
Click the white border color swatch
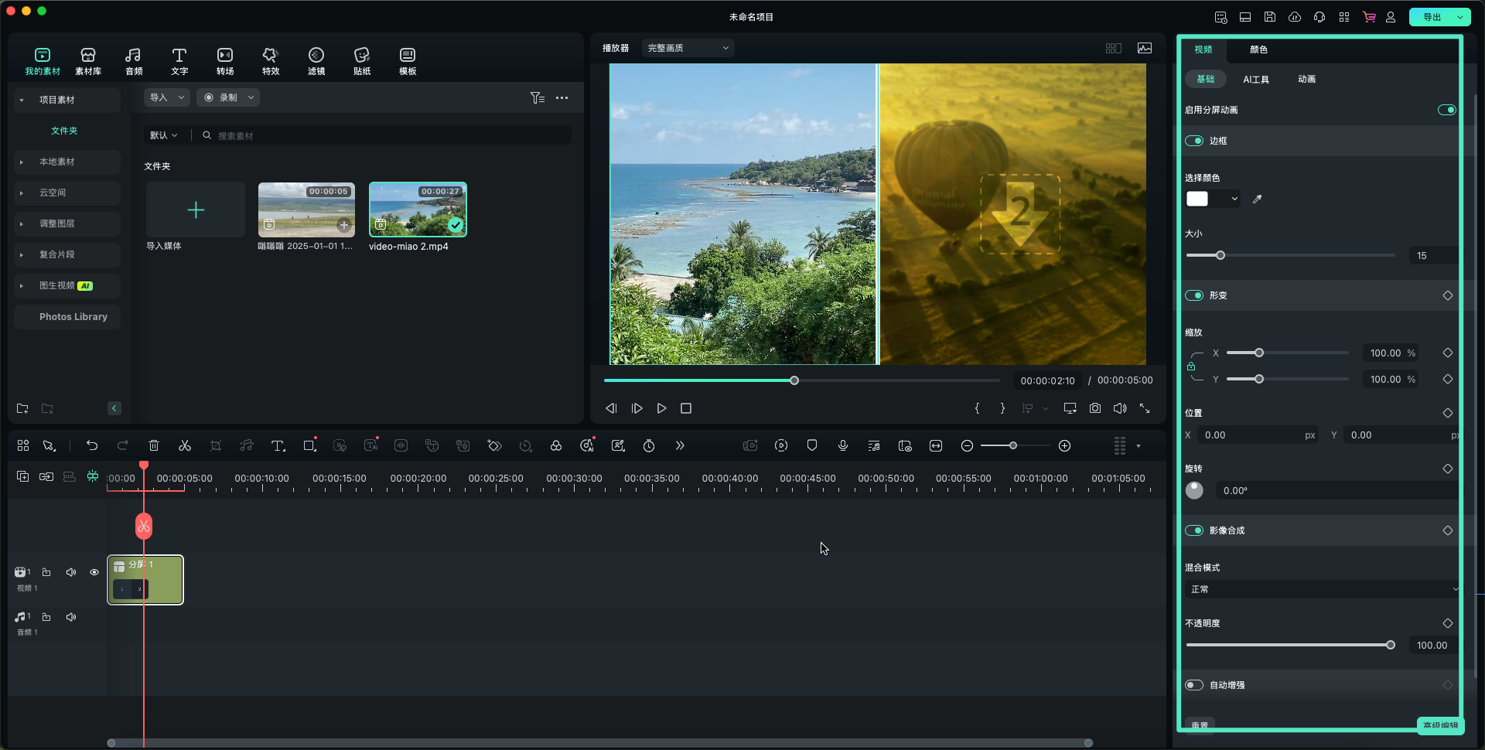[1197, 199]
